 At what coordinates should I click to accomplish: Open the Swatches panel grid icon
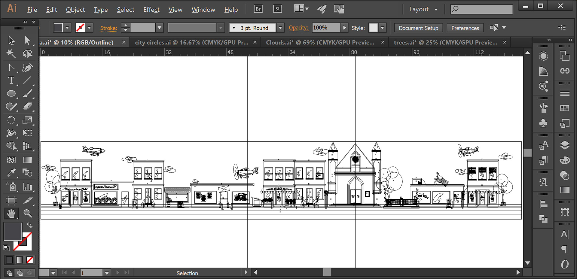coord(565,108)
